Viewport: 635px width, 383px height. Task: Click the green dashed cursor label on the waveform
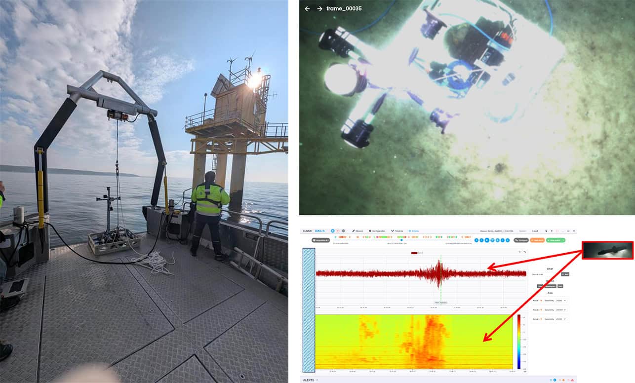(440, 303)
